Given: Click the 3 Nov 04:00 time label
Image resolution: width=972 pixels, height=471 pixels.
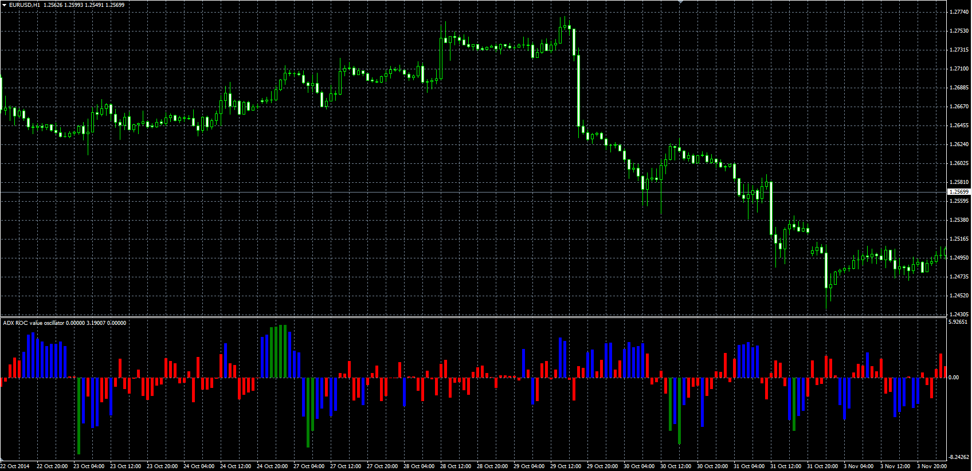Looking at the screenshot, I should pos(859,466).
